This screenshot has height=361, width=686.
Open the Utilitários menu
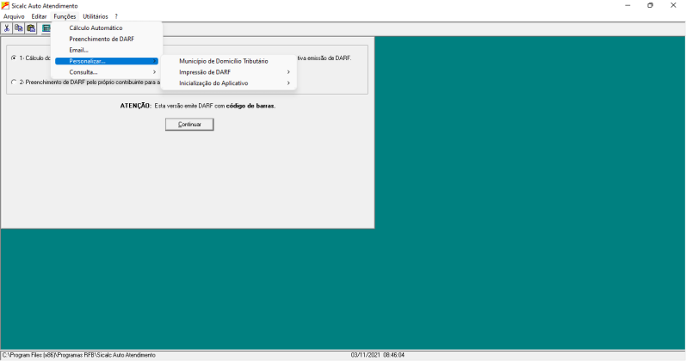point(96,16)
